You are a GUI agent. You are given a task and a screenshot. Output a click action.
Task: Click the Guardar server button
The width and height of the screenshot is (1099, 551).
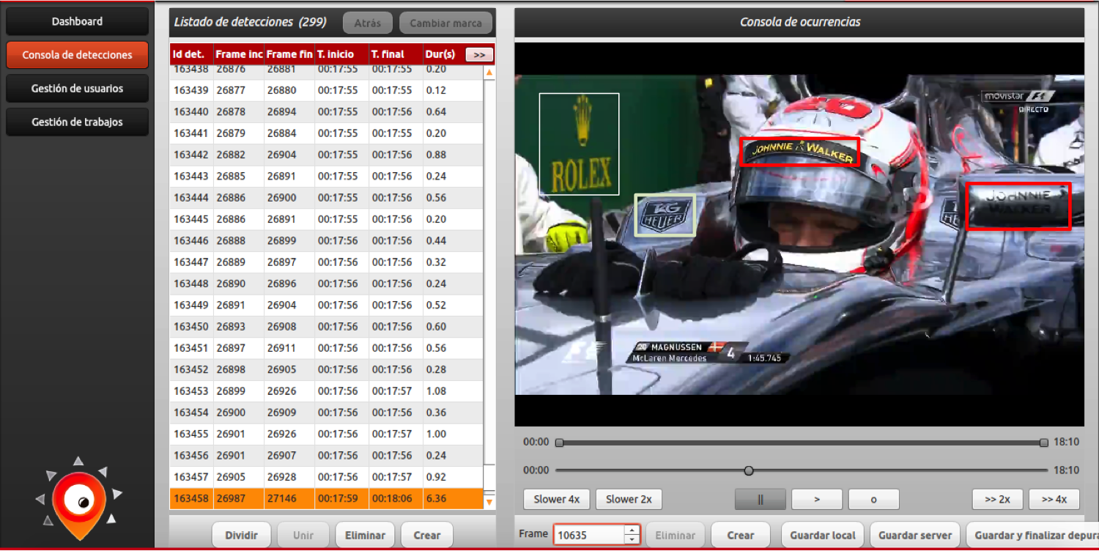pos(915,536)
